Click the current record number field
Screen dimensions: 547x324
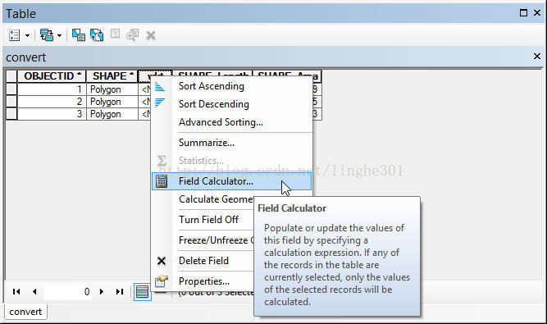68,291
